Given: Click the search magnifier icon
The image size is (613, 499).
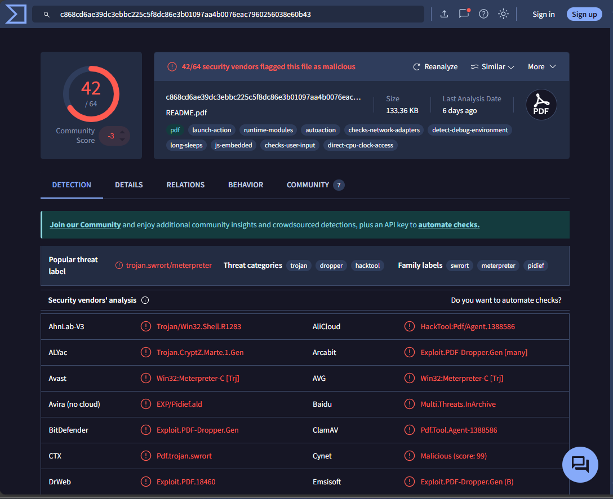Looking at the screenshot, I should 47,15.
